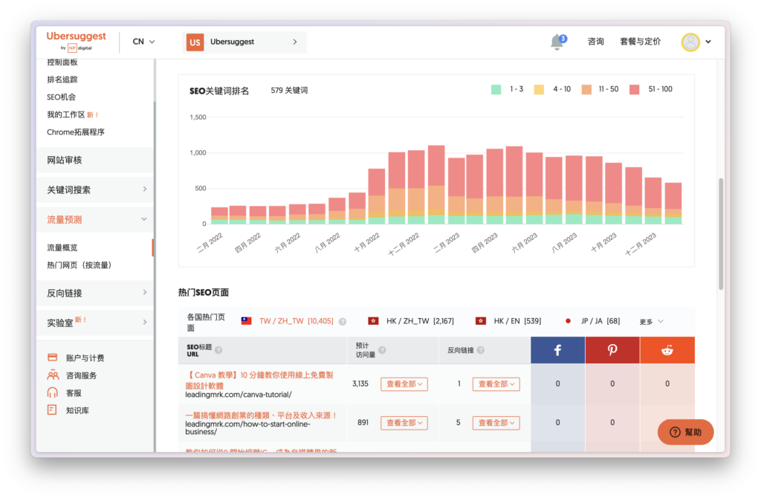Click 咨询 in the top navigation
This screenshot has height=498, width=761.
pyautogui.click(x=595, y=42)
